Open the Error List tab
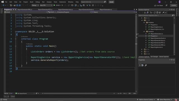Image resolution: width=179 pixels, height=101 pixels. pos(6,96)
